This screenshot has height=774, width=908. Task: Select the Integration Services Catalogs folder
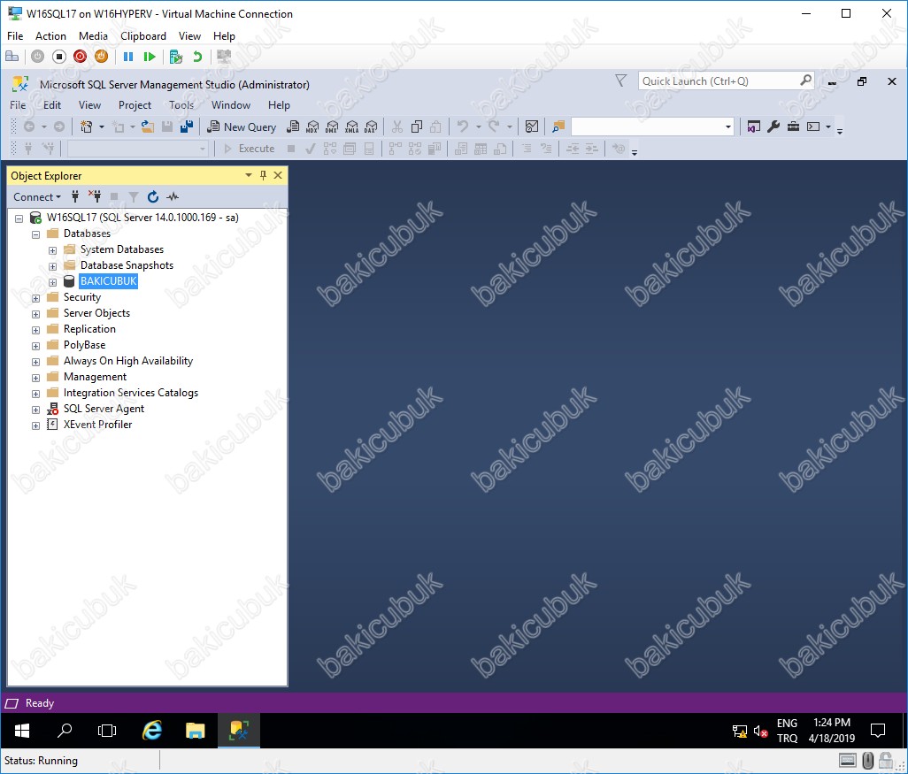(131, 393)
